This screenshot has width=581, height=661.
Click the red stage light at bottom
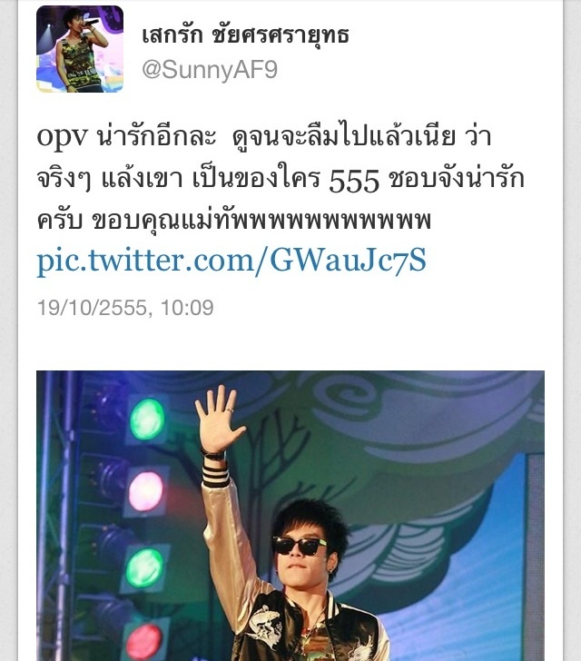(143, 641)
